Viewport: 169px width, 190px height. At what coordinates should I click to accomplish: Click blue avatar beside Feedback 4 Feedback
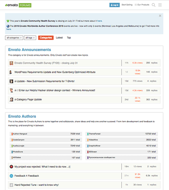pos(11,176)
